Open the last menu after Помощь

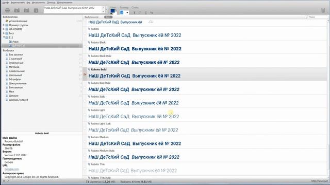(x=64, y=3)
